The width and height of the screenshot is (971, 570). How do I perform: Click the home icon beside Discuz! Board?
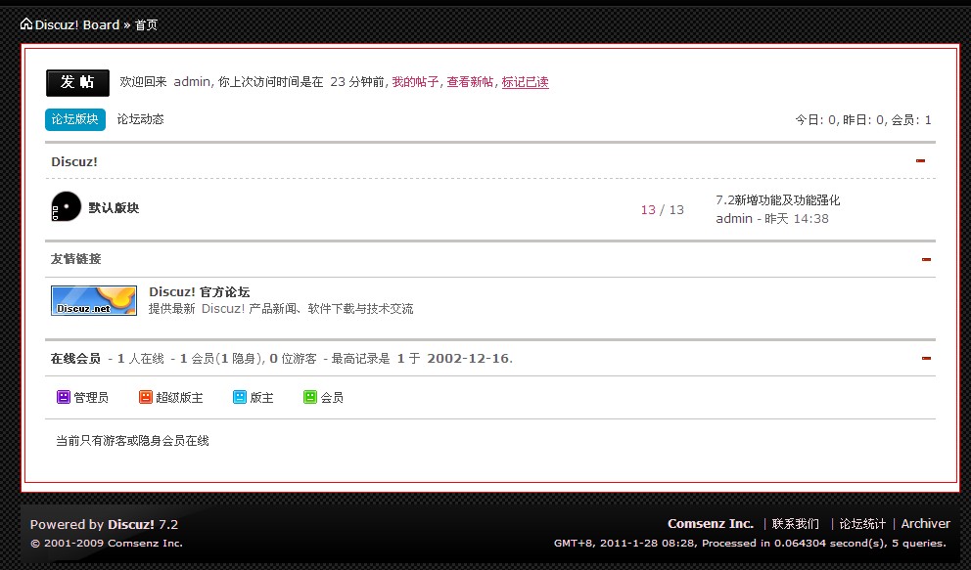(x=26, y=24)
